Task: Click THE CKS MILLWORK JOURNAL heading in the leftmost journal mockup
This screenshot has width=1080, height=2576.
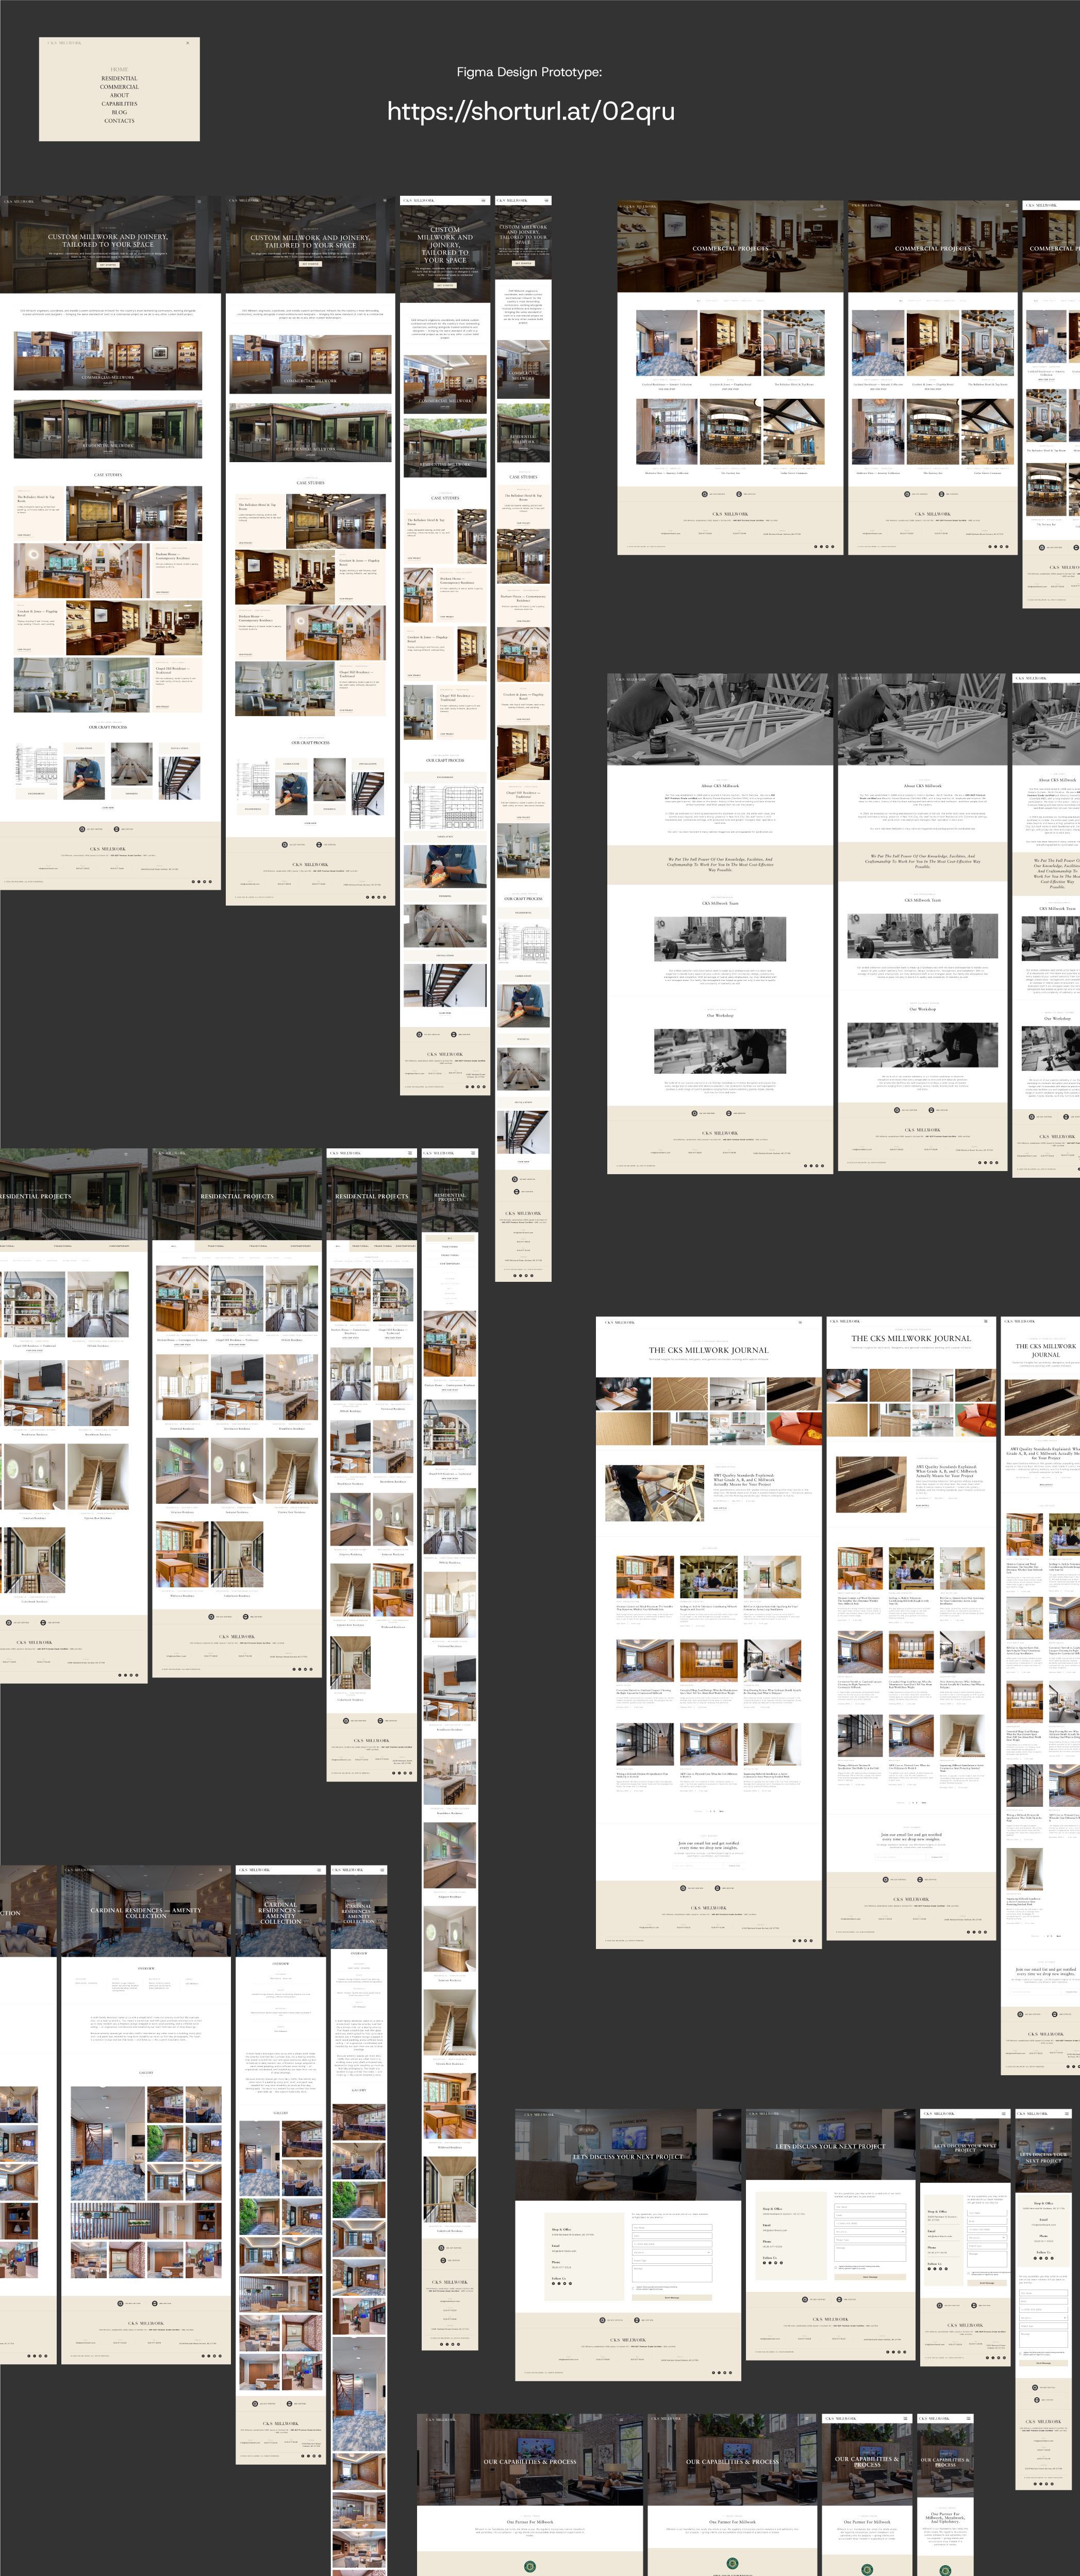Action: (x=709, y=1350)
